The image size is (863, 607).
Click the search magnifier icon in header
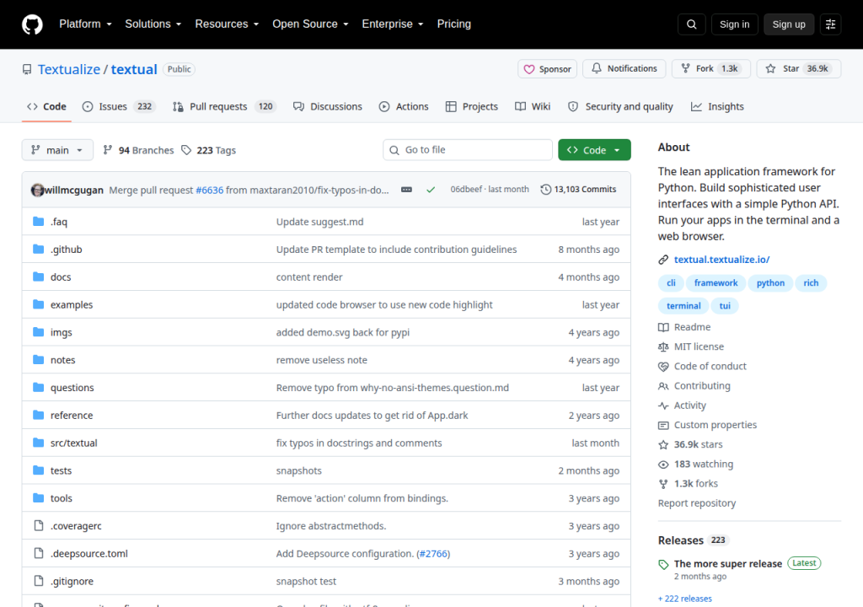point(691,24)
